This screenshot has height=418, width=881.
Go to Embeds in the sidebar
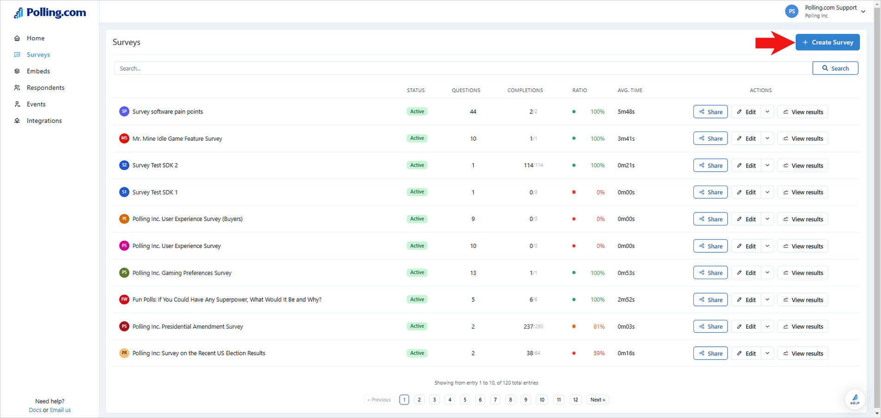(38, 71)
